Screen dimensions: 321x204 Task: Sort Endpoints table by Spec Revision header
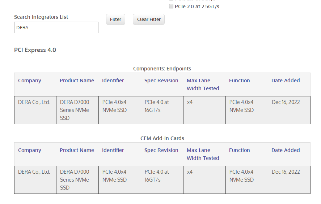(x=161, y=81)
